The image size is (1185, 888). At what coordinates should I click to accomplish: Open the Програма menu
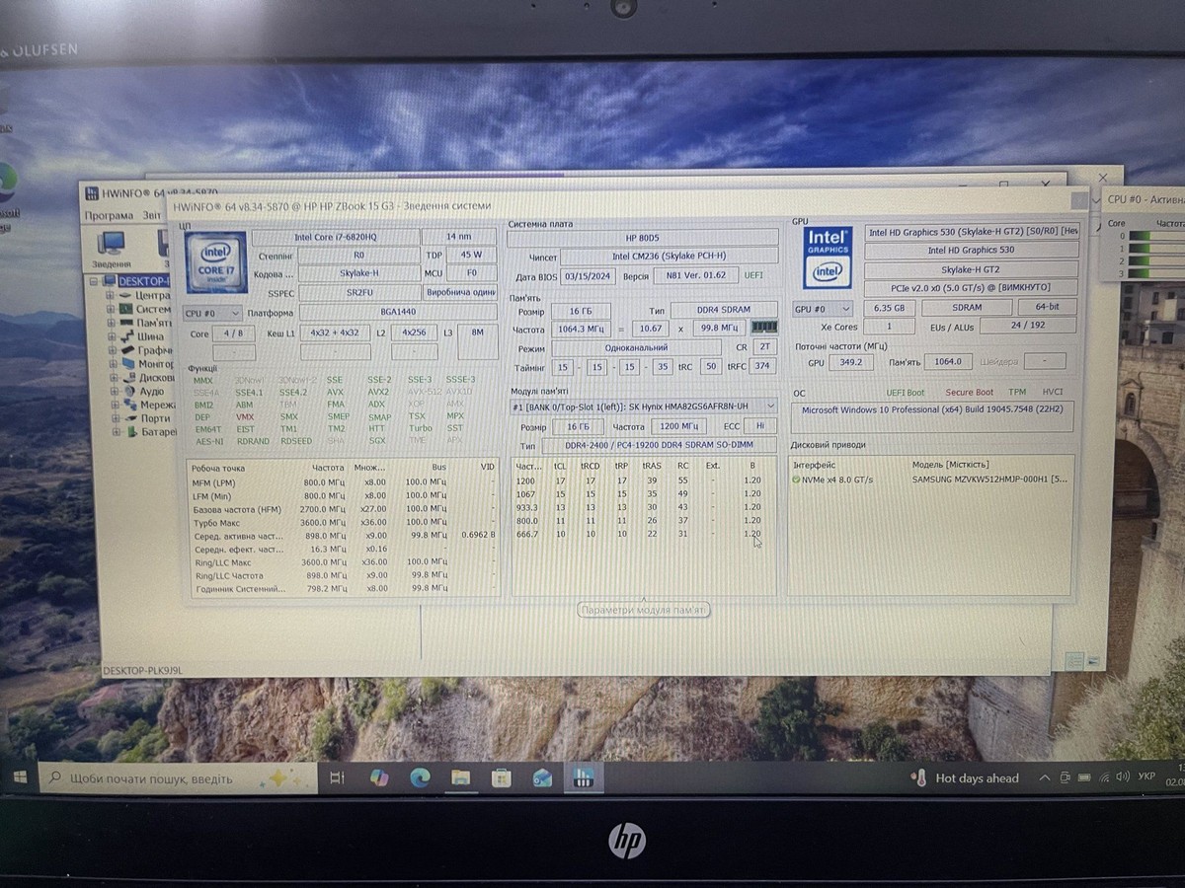click(x=109, y=215)
